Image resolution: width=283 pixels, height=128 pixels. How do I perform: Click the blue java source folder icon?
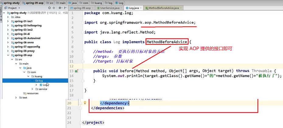pyautogui.click(x=25, y=68)
